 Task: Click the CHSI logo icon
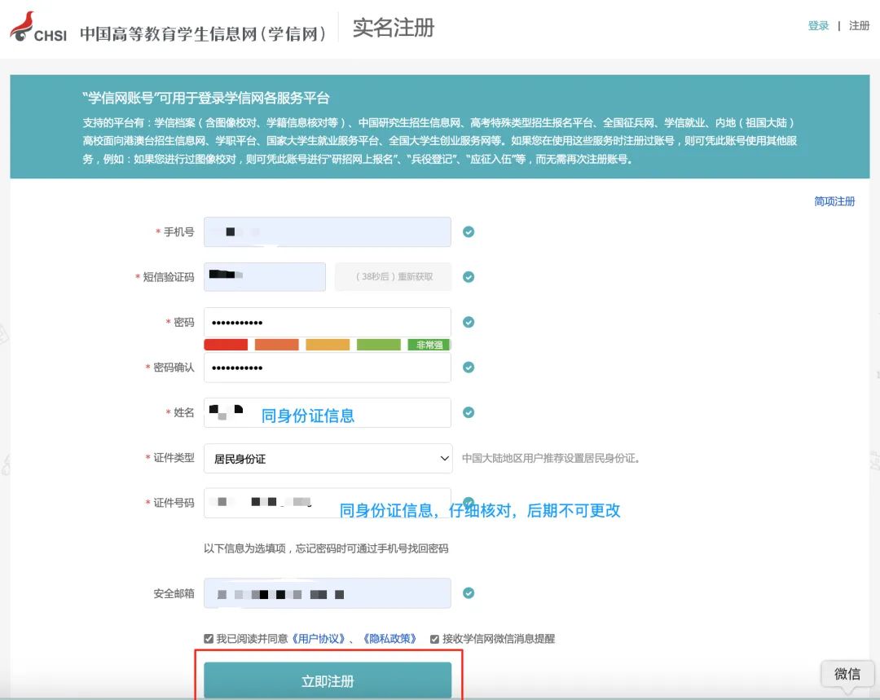coord(37,26)
